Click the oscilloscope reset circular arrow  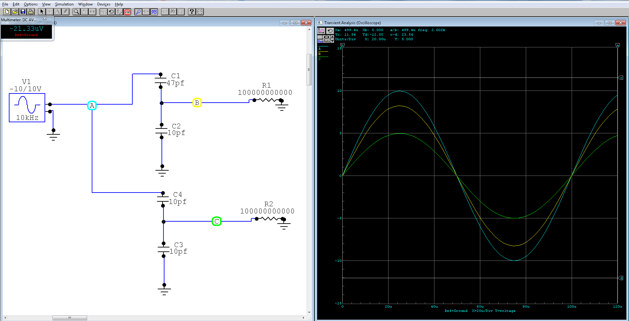[330, 31]
